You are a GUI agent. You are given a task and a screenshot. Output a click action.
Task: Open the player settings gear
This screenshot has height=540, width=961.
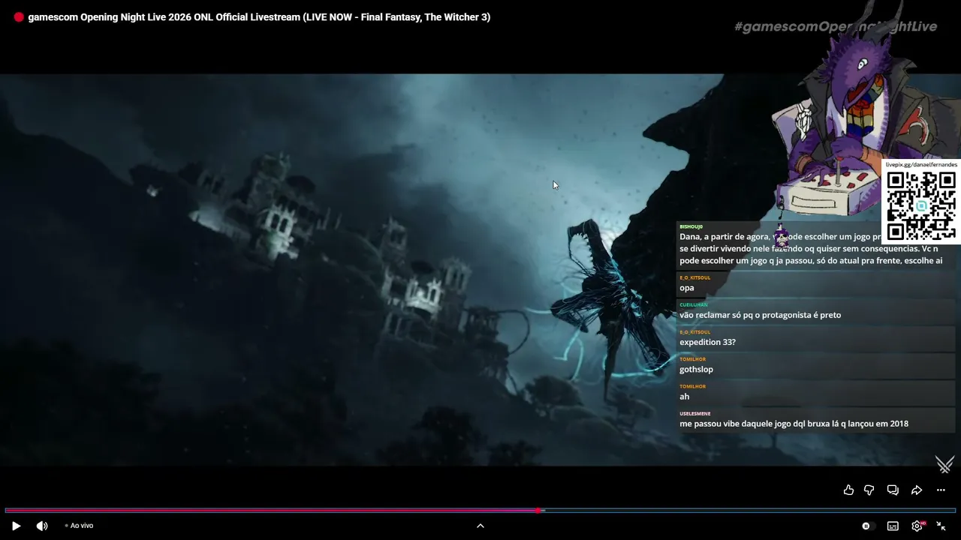917,526
